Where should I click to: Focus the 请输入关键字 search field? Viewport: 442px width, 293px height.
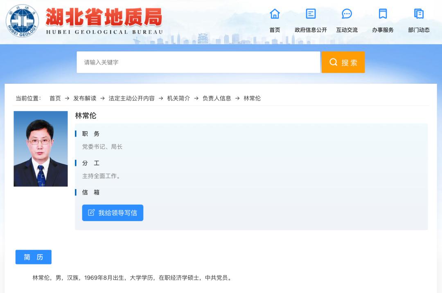[198, 62]
